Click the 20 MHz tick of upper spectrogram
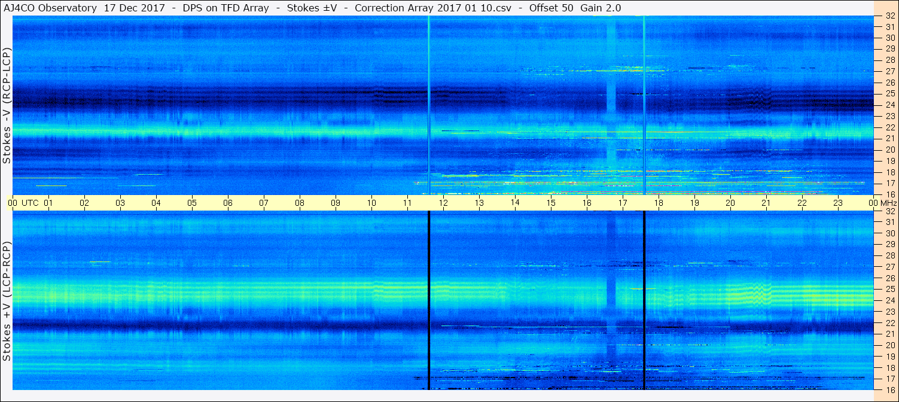899x402 pixels. tap(889, 150)
